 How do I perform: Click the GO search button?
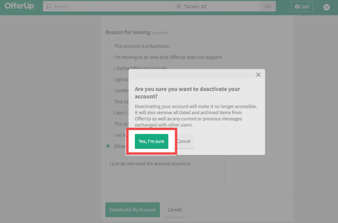coord(268,6)
